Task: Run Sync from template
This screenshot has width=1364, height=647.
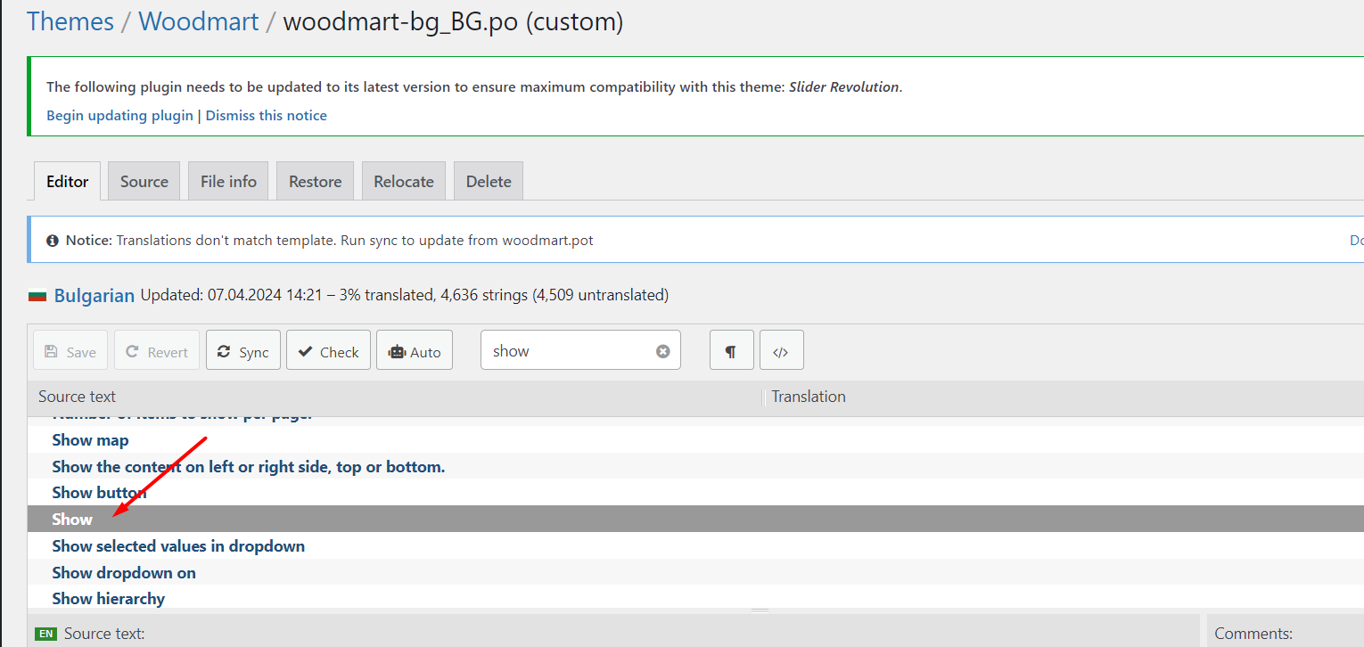Action: (x=243, y=350)
